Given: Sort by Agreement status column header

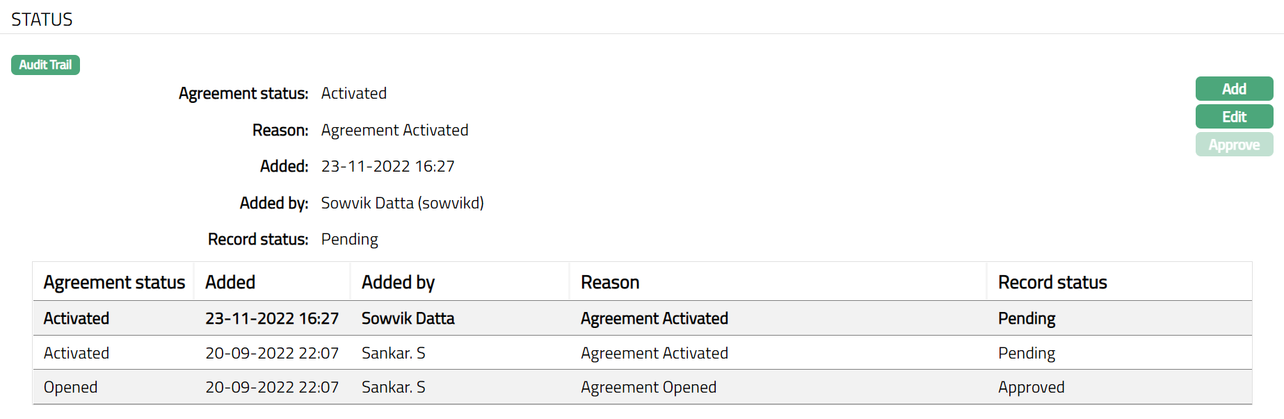Looking at the screenshot, I should pos(114,282).
